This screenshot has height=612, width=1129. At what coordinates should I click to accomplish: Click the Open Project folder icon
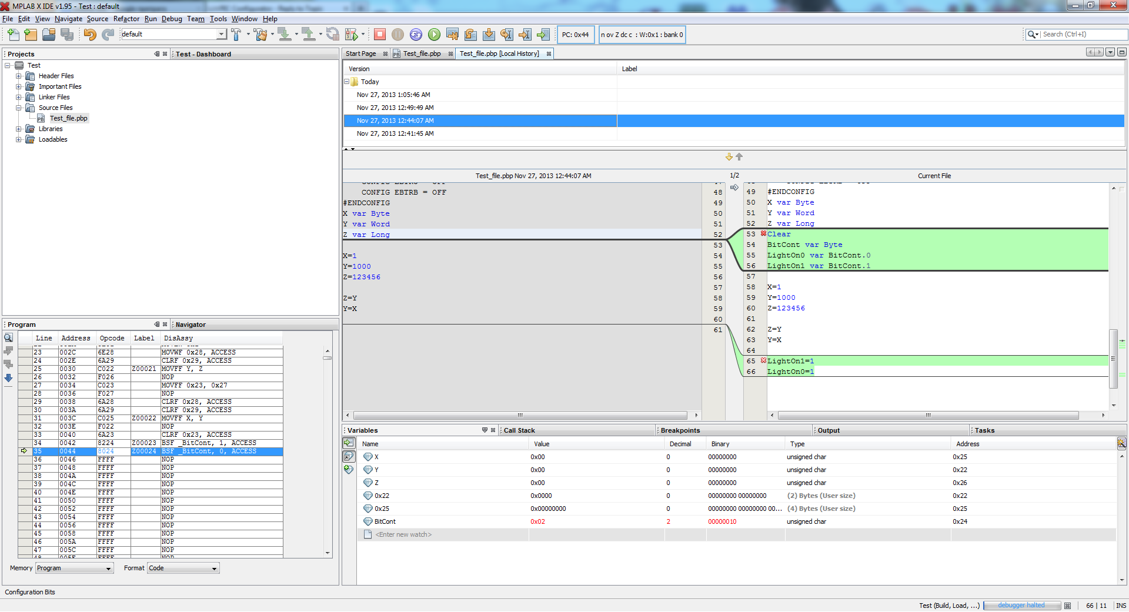49,35
